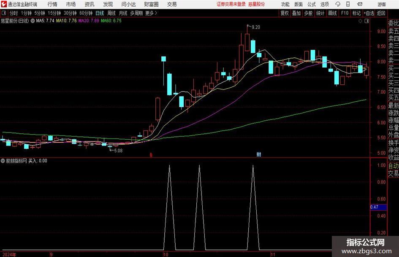Open the 财富圈 menu
Viewport: 399px width, 257px height.
pyautogui.click(x=151, y=4)
